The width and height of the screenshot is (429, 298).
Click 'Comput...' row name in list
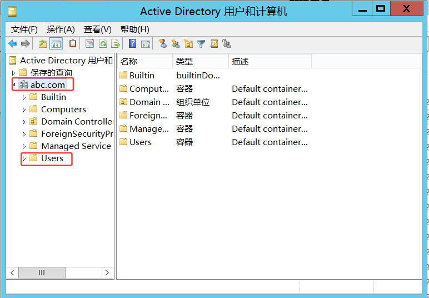click(x=149, y=88)
